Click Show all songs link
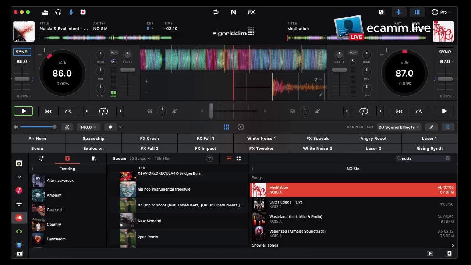 265,245
